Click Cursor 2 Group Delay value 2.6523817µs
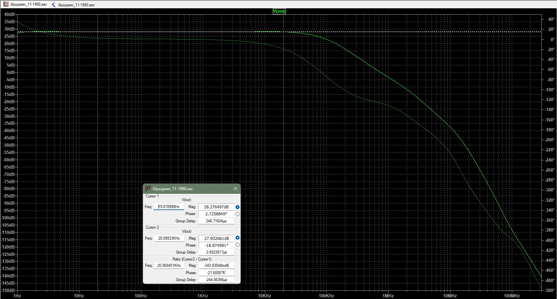Image resolution: width=557 pixels, height=299 pixels. (x=216, y=252)
